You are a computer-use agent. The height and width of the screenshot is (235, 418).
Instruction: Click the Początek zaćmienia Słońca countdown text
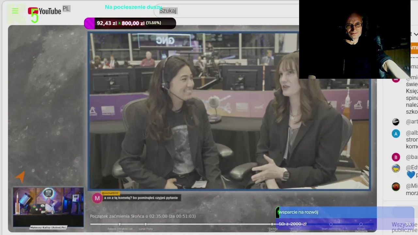pos(143,216)
